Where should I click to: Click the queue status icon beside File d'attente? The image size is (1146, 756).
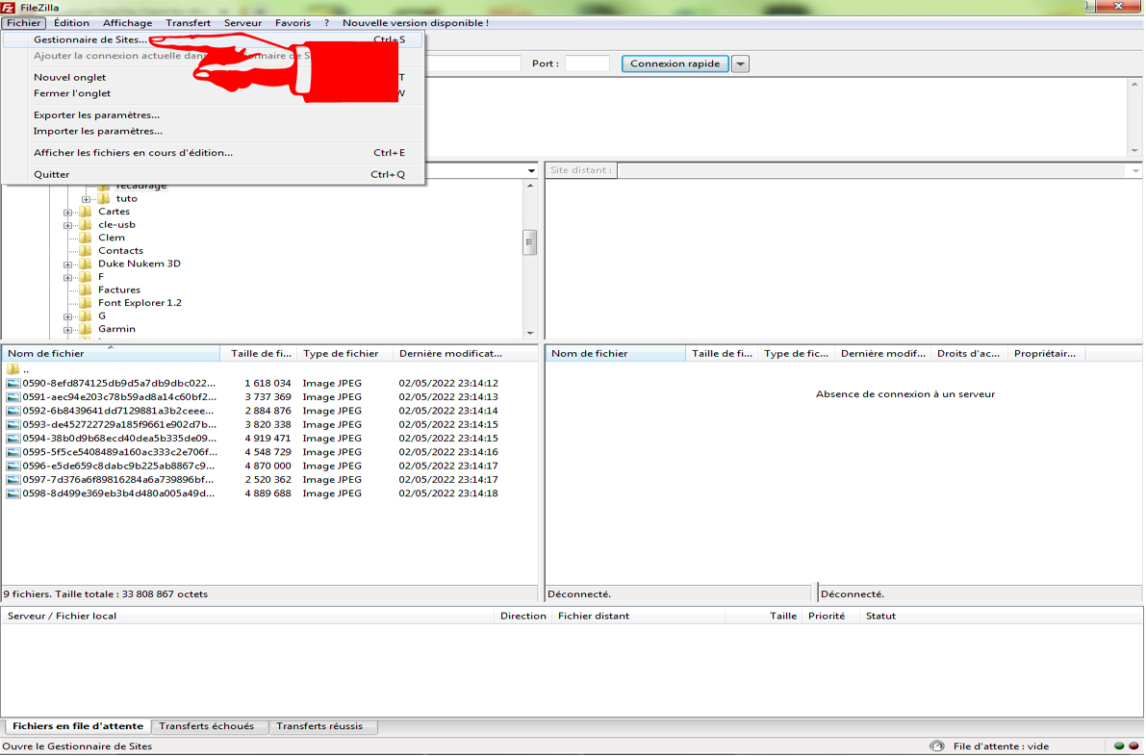(937, 745)
